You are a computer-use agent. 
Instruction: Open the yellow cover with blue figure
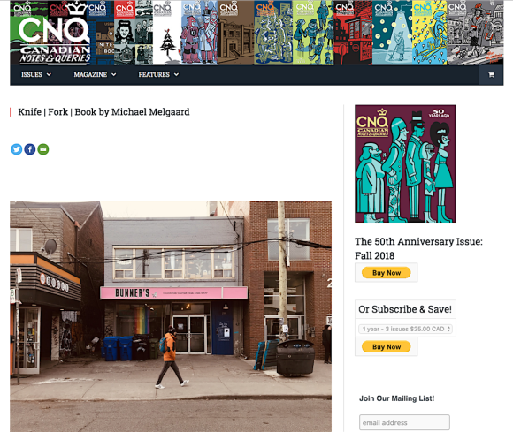[x=429, y=33]
